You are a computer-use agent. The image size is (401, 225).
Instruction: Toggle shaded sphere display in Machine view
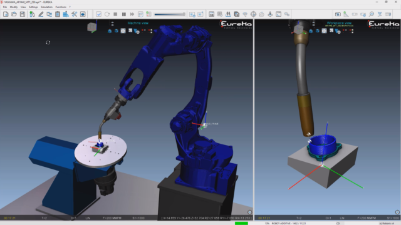tap(110, 31)
